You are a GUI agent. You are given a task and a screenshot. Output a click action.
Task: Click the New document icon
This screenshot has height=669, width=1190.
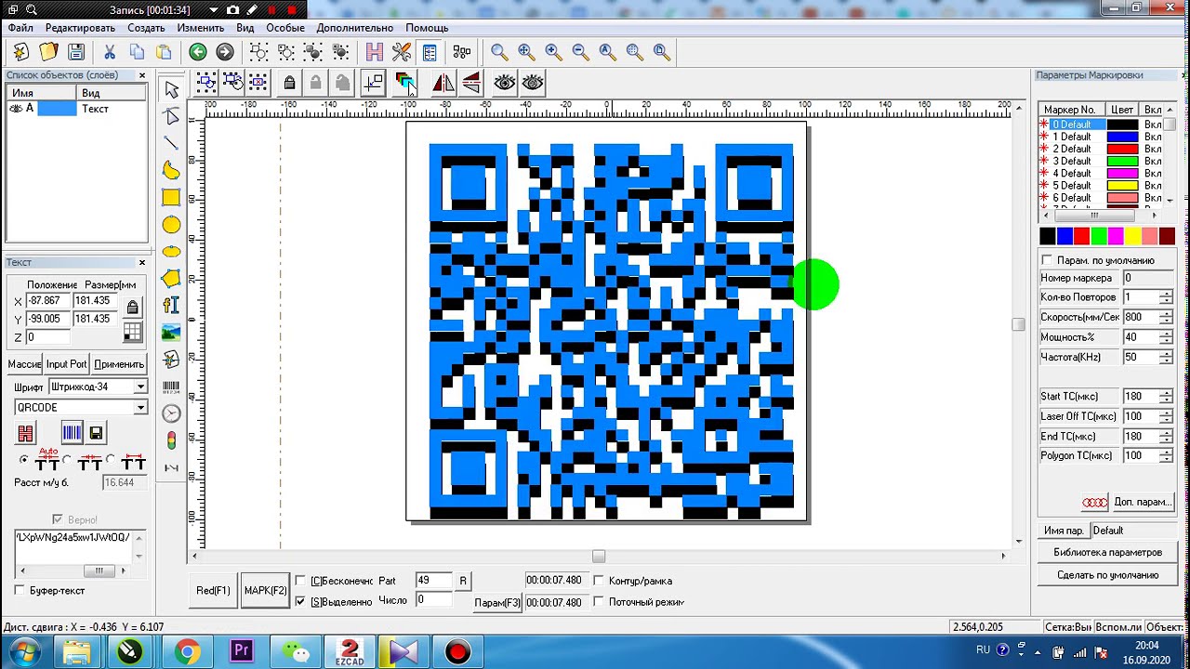[20, 52]
